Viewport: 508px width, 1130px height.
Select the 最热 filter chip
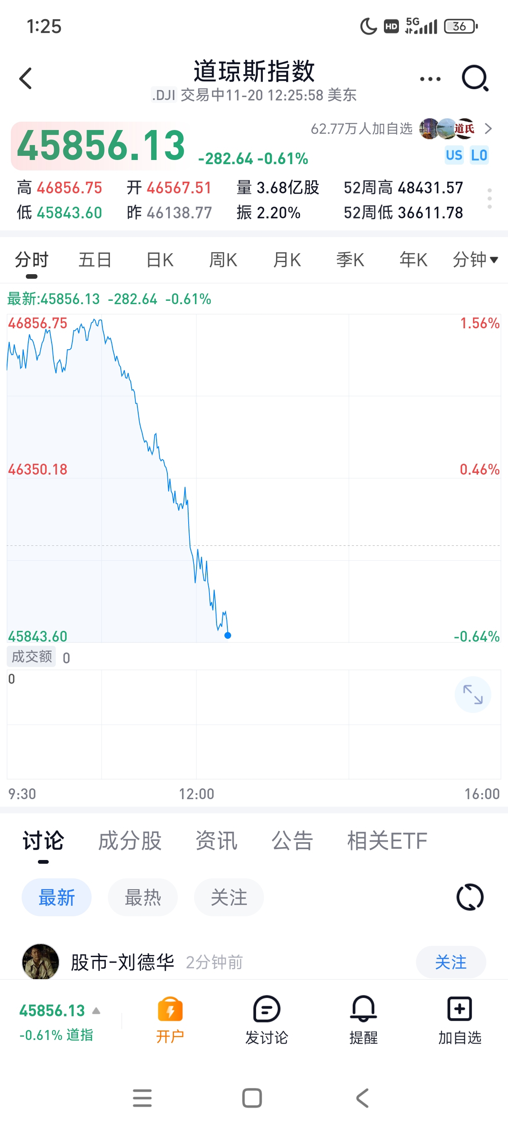143,897
